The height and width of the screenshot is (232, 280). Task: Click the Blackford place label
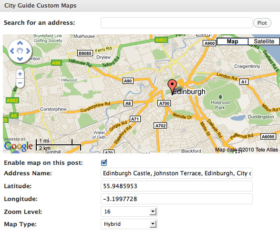[191, 151]
